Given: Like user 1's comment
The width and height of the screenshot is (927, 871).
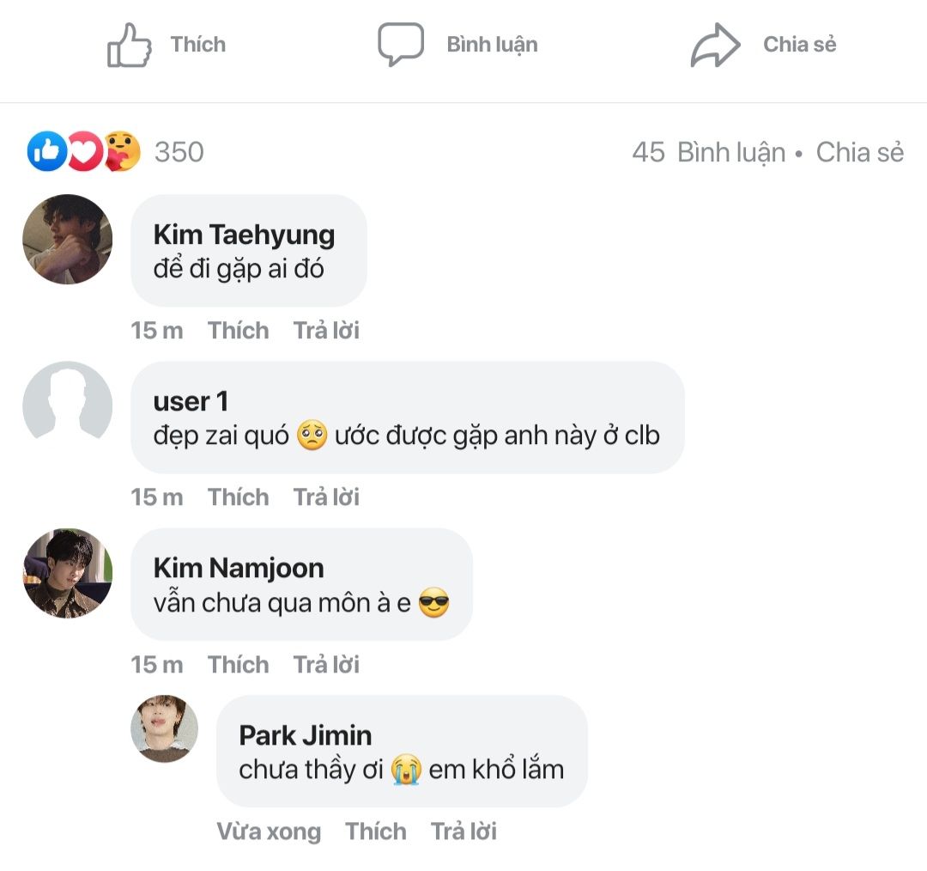Looking at the screenshot, I should click(238, 497).
